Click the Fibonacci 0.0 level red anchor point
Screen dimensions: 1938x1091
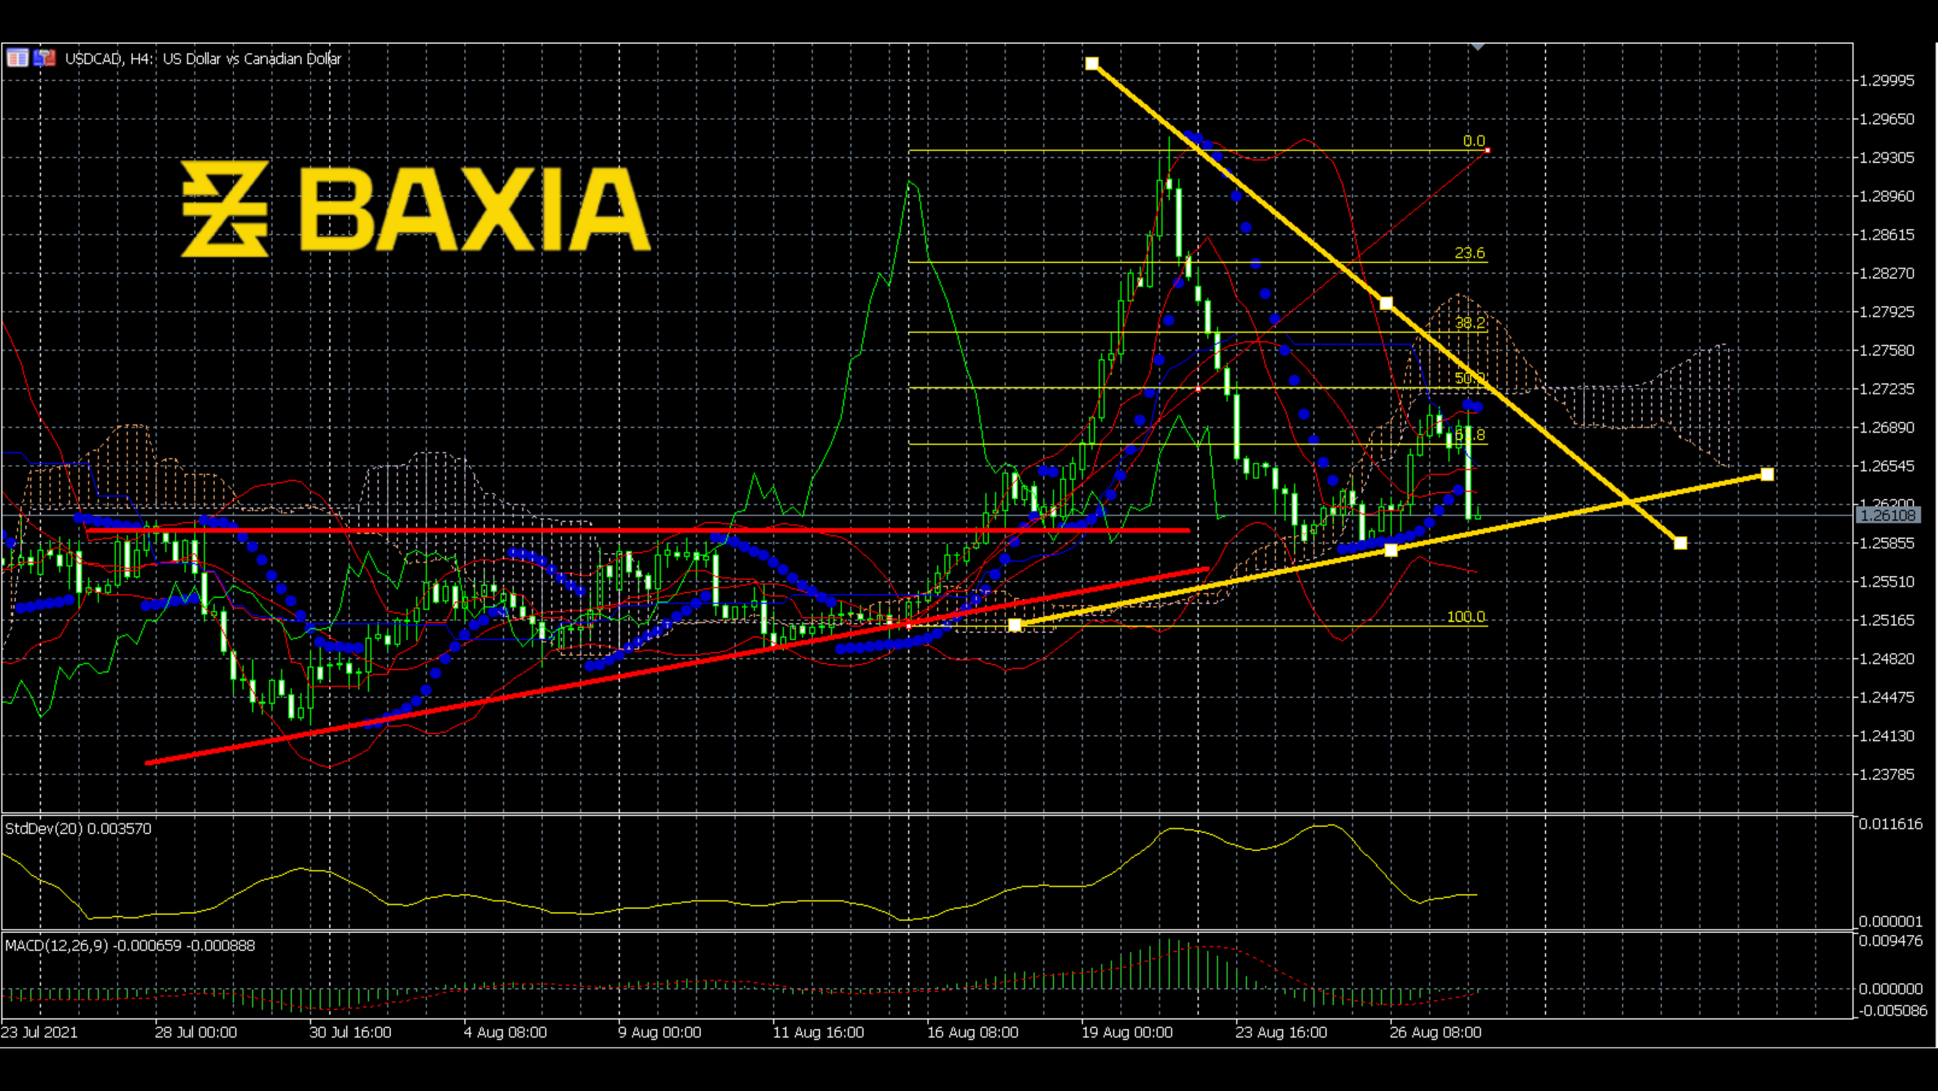(1487, 150)
